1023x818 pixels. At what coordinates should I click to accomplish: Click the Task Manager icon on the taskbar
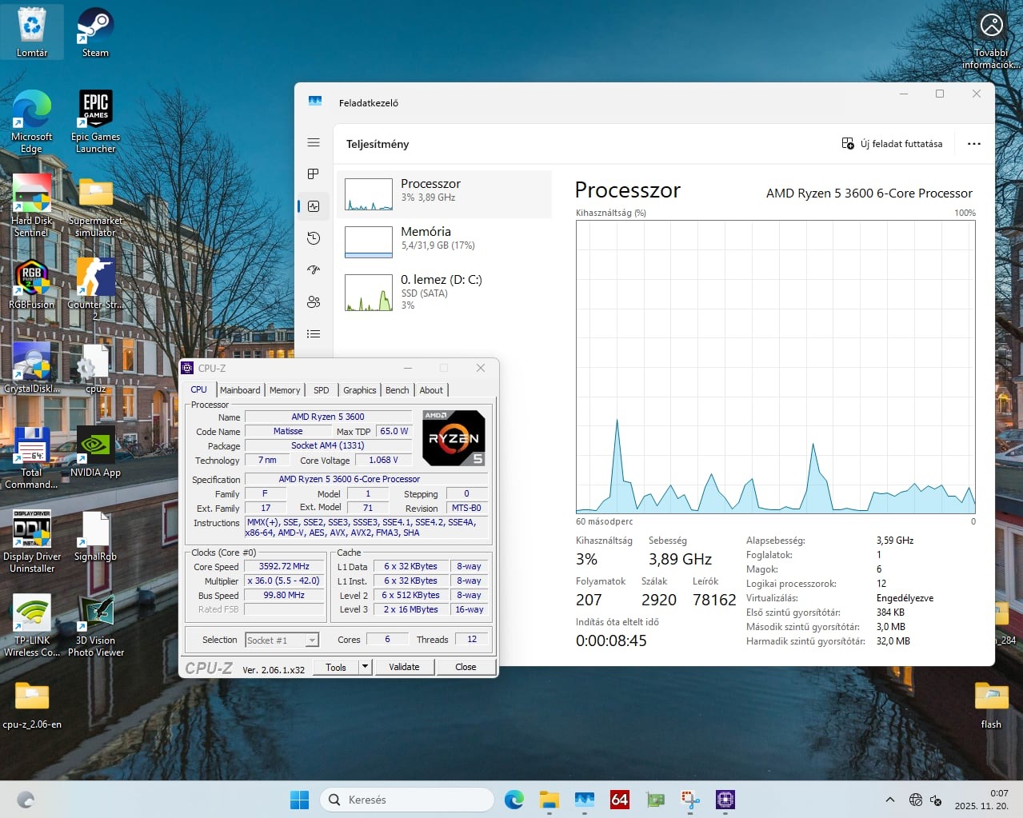584,800
